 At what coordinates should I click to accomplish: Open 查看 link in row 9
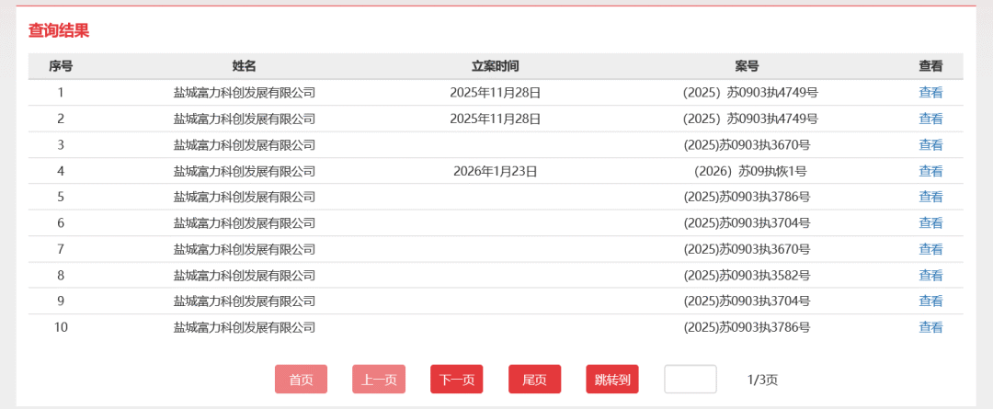tap(930, 301)
